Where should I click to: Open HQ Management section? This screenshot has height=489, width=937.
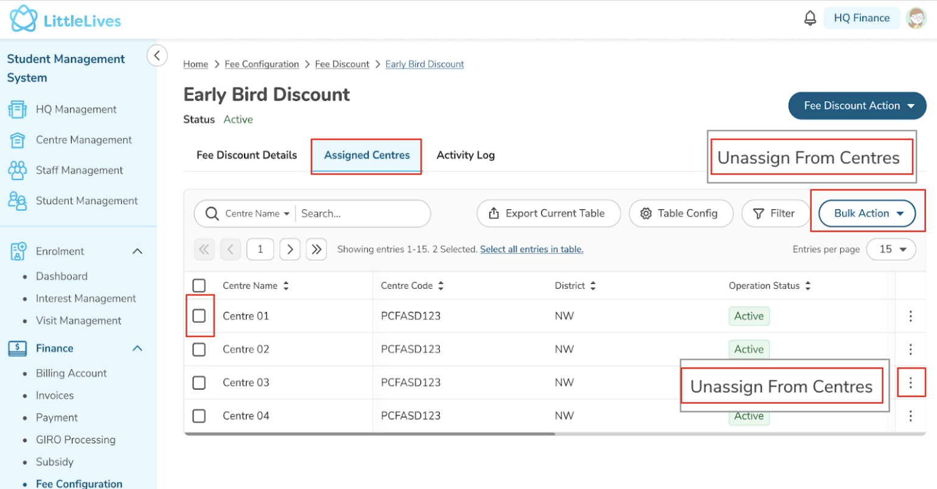point(75,109)
